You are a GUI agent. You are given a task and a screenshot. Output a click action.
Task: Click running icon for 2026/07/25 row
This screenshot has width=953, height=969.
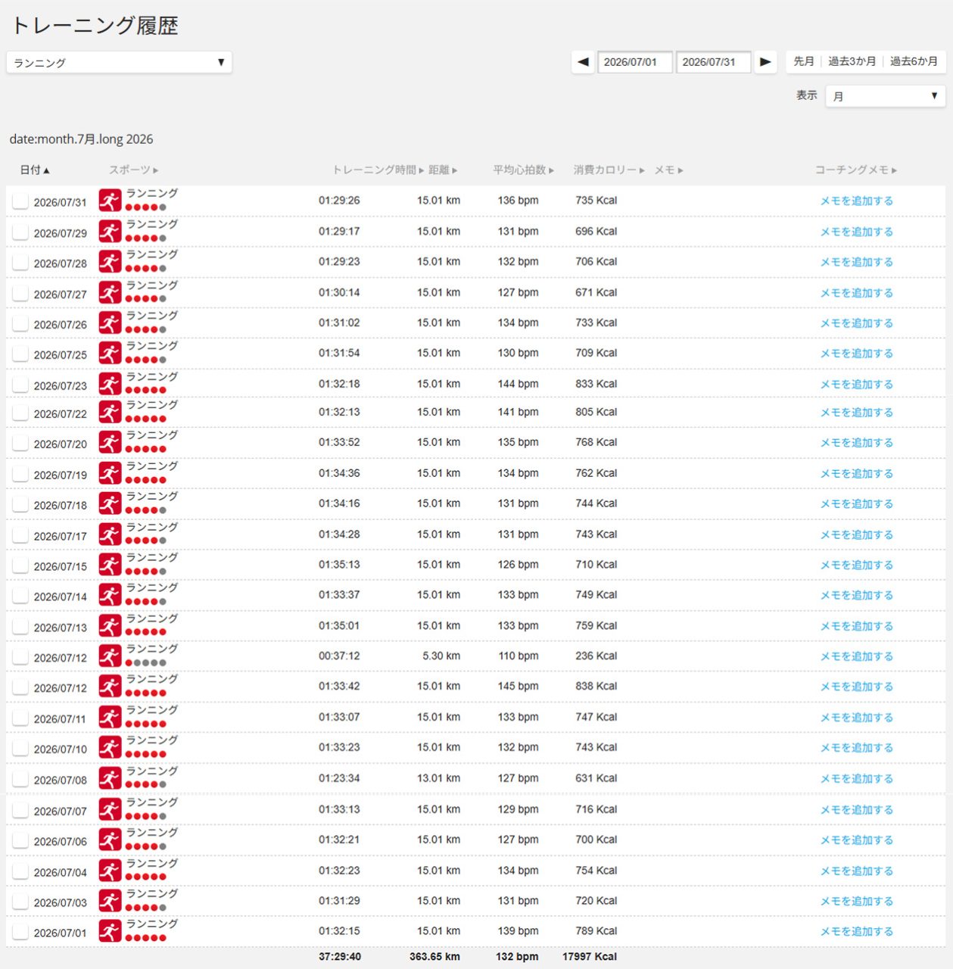111,354
